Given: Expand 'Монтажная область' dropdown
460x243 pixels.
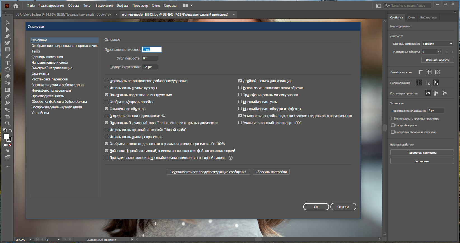Looking at the screenshot, I should point(439,52).
